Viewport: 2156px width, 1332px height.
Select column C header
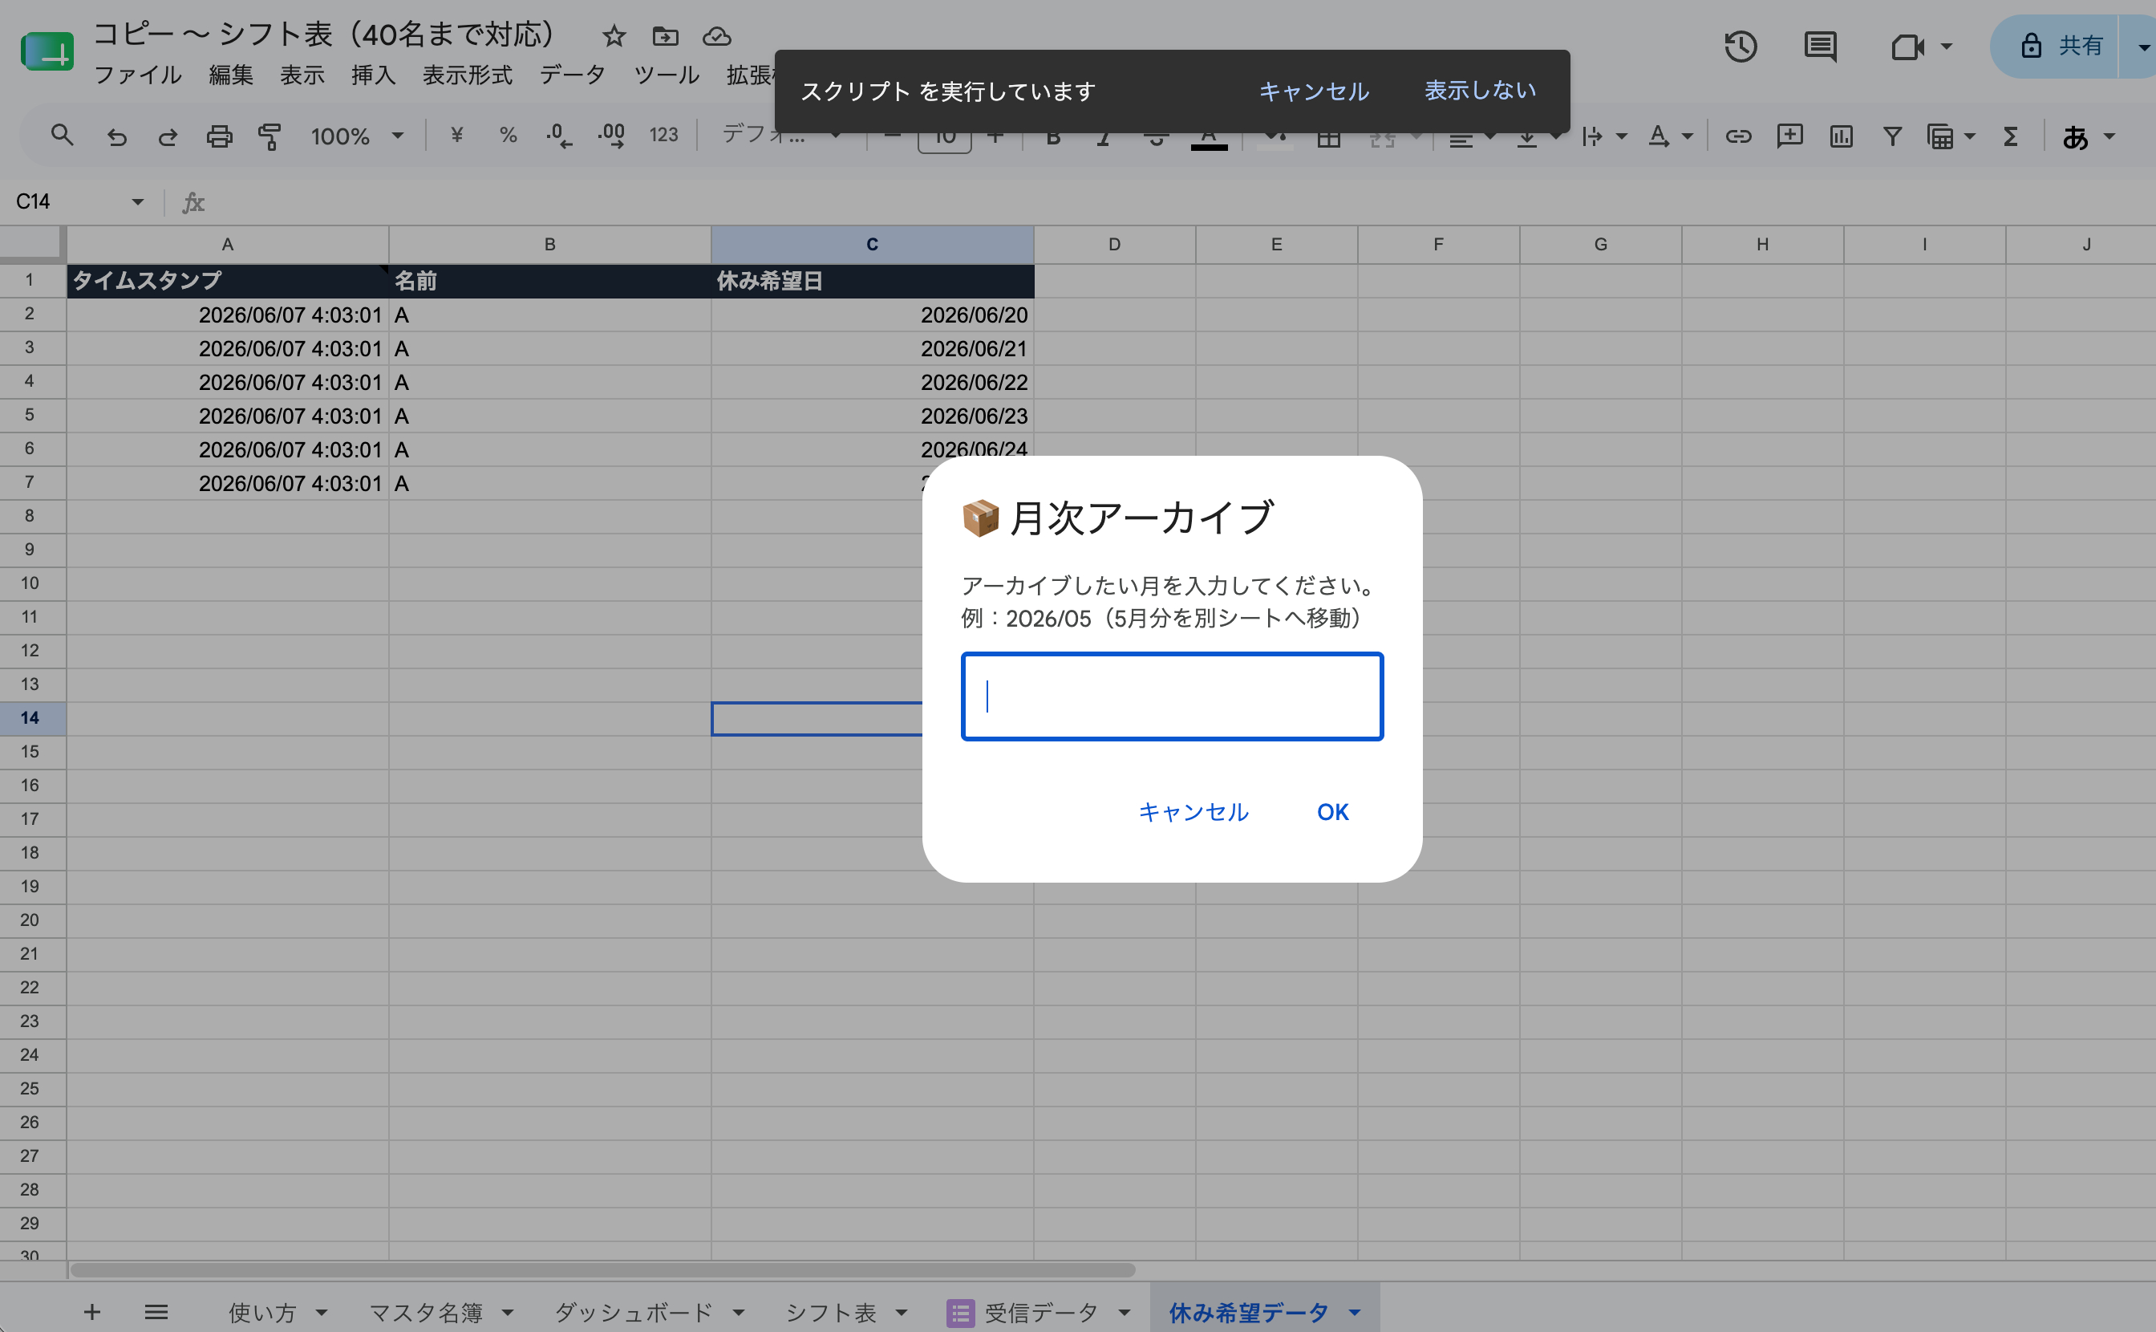[x=872, y=244]
